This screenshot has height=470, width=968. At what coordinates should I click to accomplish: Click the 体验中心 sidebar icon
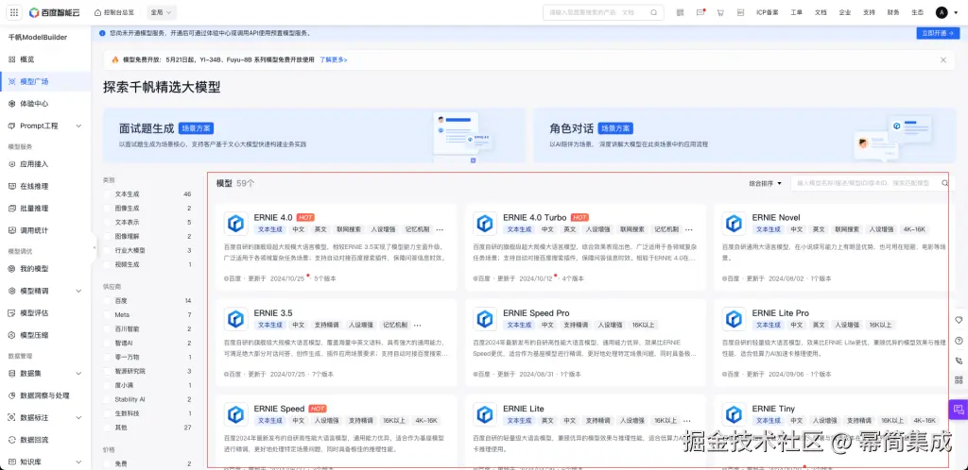[x=11, y=104]
